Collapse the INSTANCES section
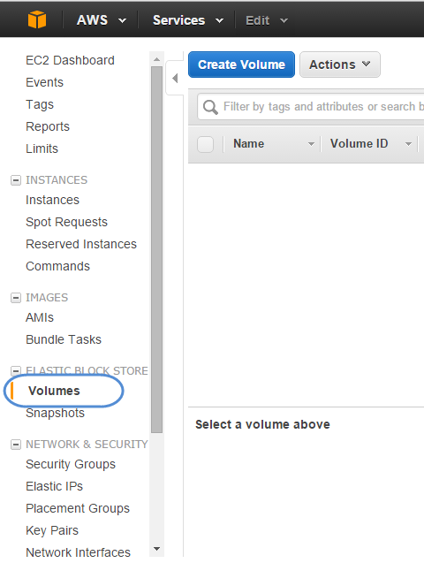The height and width of the screenshot is (563, 424). [x=16, y=180]
